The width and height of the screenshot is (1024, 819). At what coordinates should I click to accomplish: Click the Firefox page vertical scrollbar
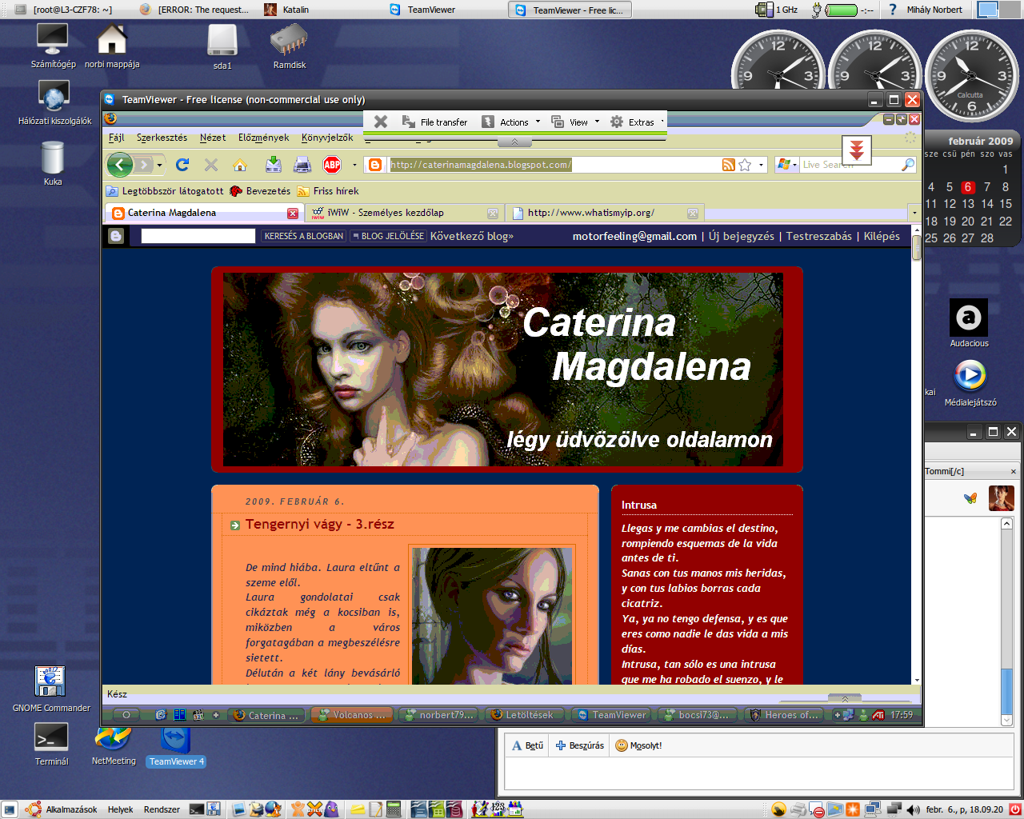coord(916,456)
